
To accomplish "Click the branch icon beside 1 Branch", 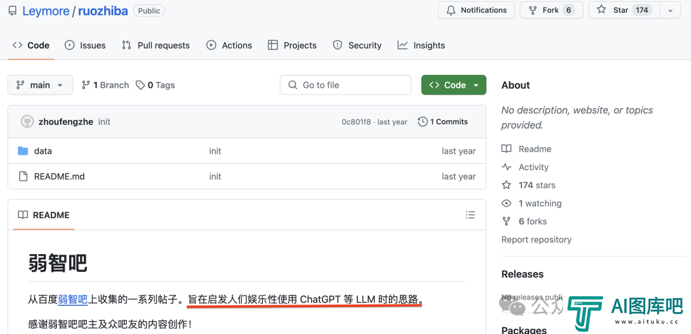I will pyautogui.click(x=86, y=85).
